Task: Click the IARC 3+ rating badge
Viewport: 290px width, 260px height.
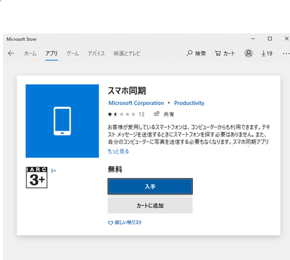Action: coord(37,178)
